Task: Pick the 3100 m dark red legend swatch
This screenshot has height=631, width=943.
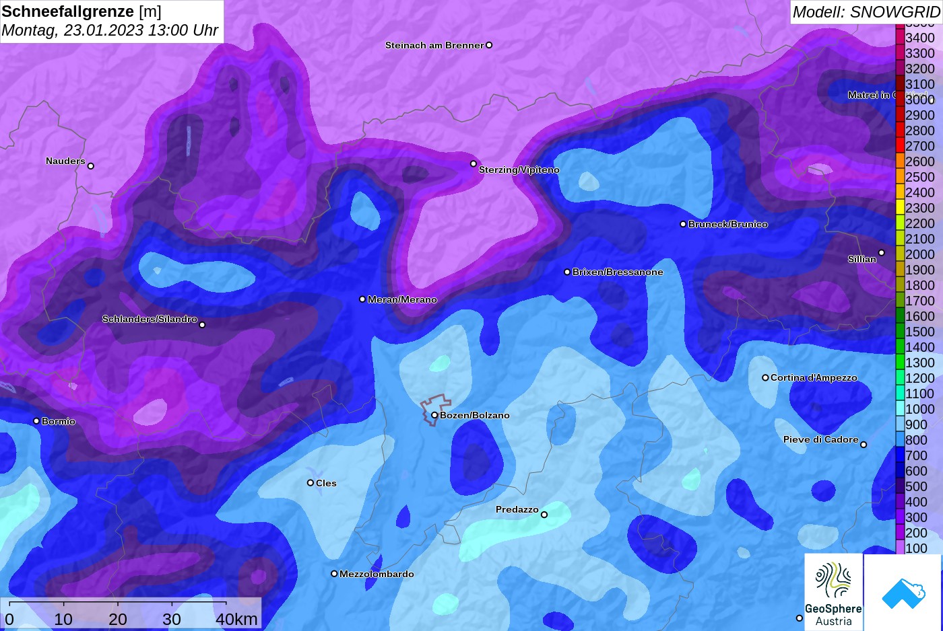Action: click(x=900, y=84)
